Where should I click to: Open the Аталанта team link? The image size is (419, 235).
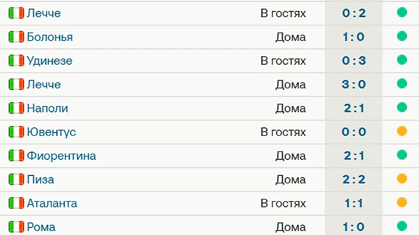pyautogui.click(x=52, y=203)
